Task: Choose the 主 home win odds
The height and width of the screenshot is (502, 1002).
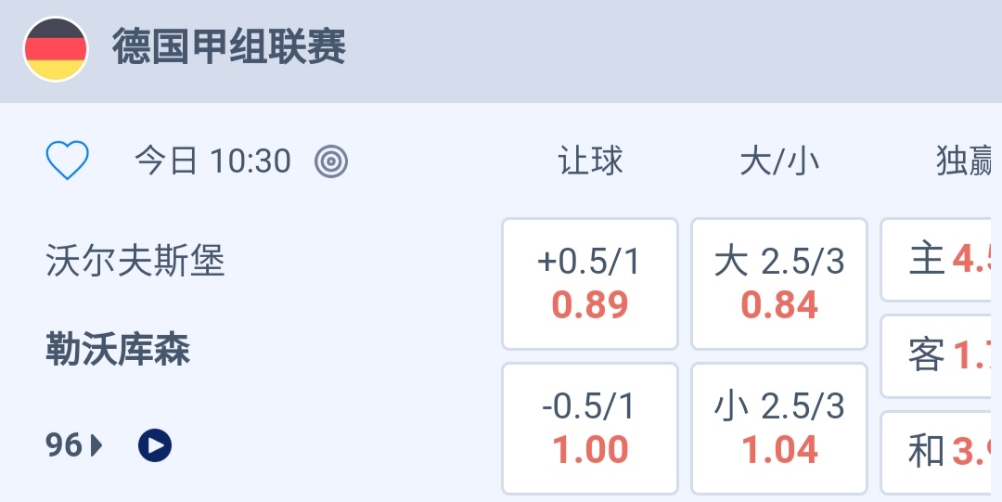Action: coord(941,260)
